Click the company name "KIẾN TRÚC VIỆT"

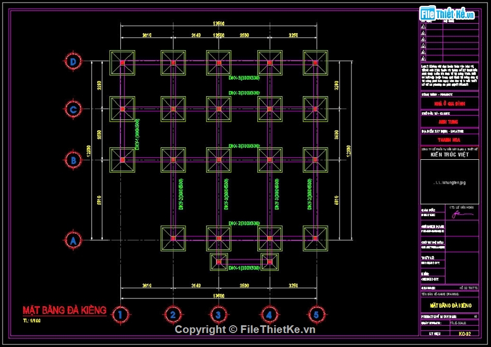click(x=450, y=155)
